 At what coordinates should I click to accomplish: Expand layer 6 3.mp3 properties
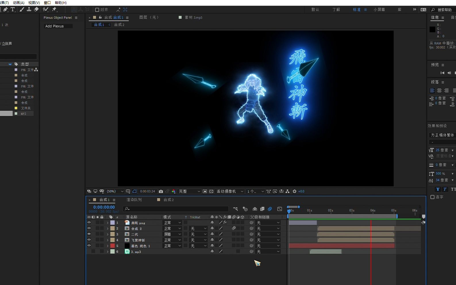click(108, 252)
